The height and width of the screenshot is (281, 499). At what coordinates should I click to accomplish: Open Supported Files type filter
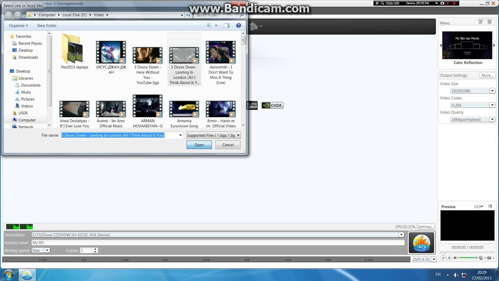pos(213,135)
